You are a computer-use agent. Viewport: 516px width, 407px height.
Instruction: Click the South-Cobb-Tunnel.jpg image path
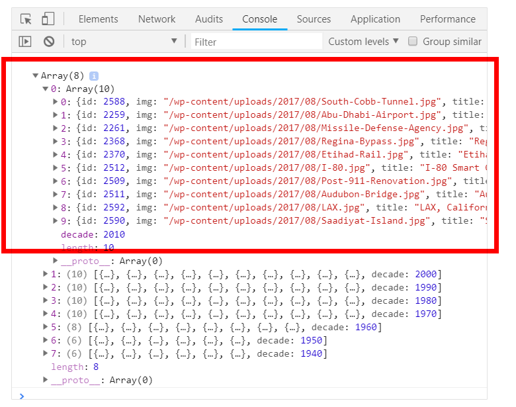pyautogui.click(x=302, y=102)
